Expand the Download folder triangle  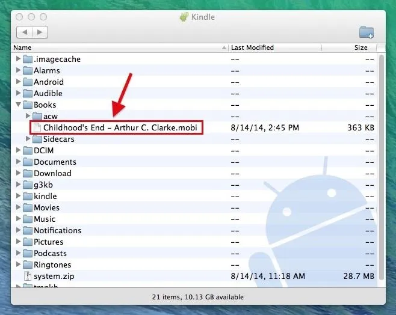pos(18,173)
